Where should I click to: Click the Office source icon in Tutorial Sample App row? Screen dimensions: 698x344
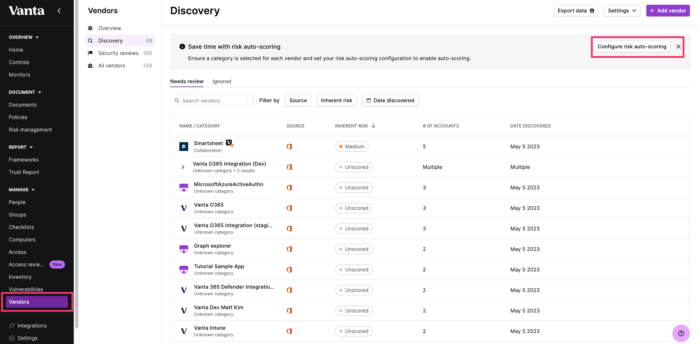pos(289,270)
